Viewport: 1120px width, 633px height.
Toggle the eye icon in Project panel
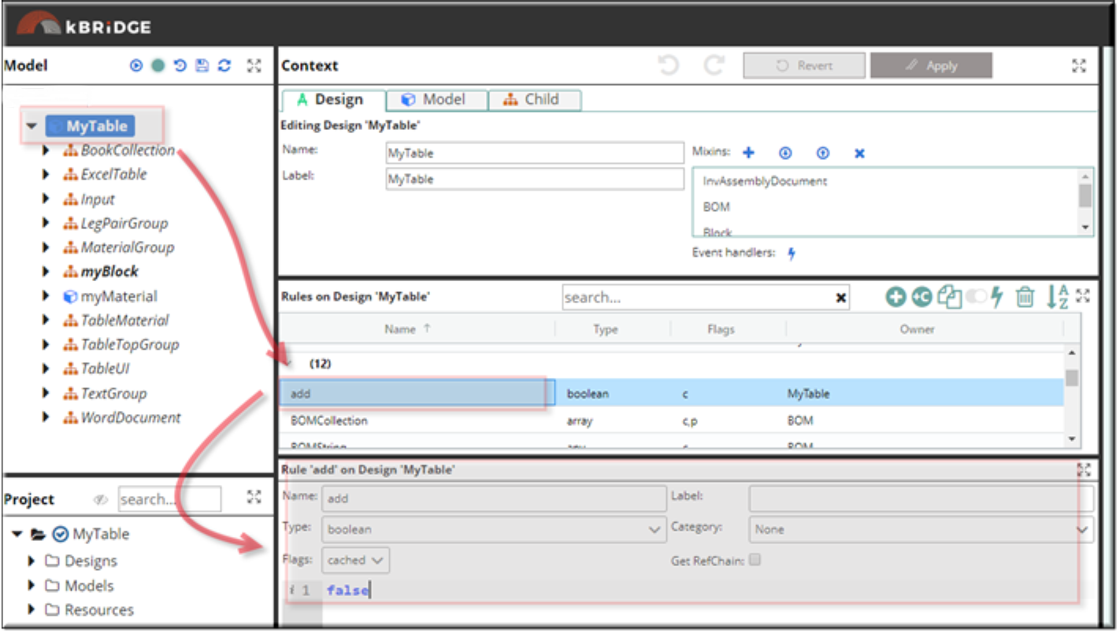100,499
